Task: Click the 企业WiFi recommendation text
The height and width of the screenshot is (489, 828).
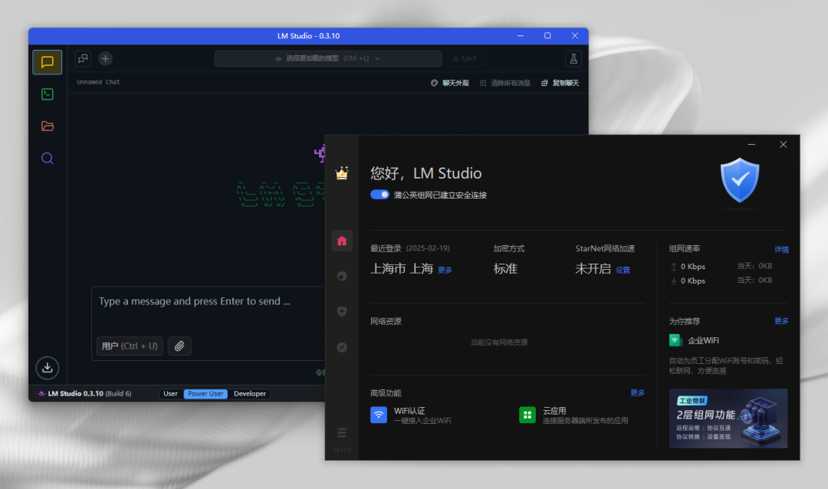Action: [703, 340]
